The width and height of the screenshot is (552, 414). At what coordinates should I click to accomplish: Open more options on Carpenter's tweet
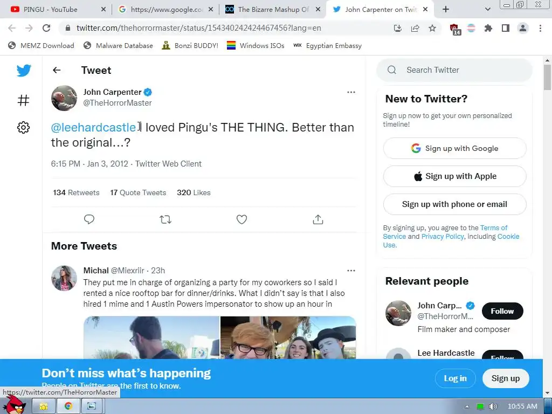pyautogui.click(x=351, y=92)
